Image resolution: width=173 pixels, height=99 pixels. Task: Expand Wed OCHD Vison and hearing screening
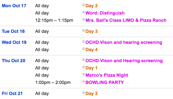83,42
